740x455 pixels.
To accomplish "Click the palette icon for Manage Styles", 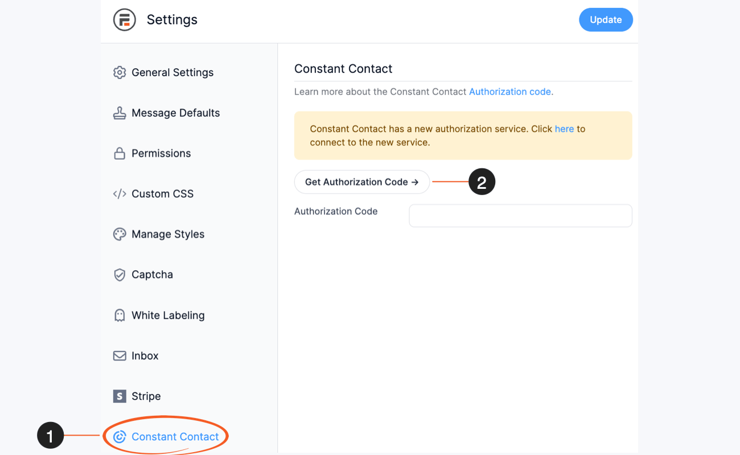I will pyautogui.click(x=120, y=234).
